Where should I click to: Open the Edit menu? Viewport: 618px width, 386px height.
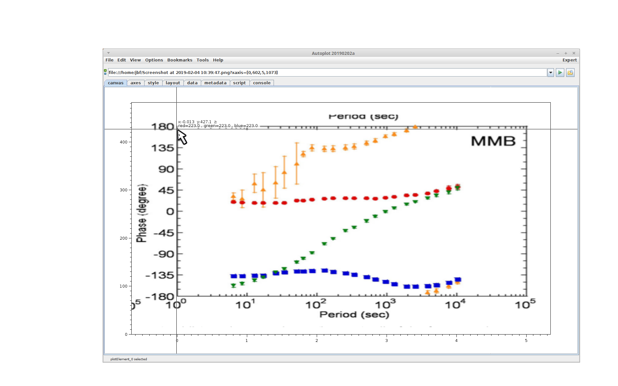(x=122, y=60)
